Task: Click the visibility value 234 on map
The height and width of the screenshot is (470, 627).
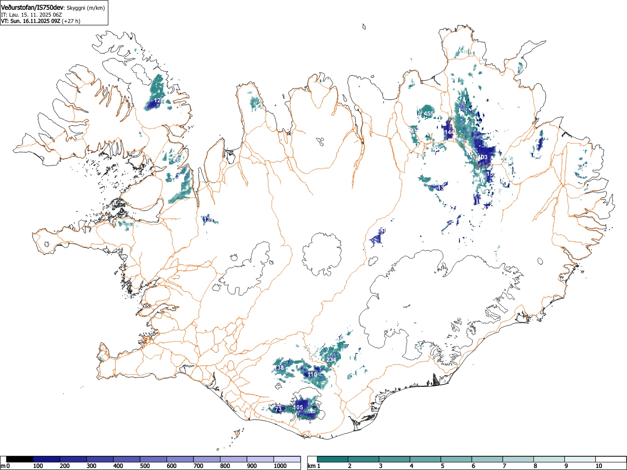Action: coord(331,360)
